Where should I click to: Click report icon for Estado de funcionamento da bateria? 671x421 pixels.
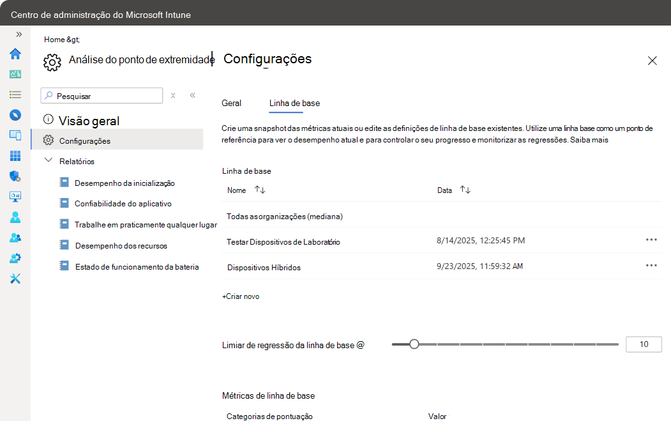pos(64,266)
